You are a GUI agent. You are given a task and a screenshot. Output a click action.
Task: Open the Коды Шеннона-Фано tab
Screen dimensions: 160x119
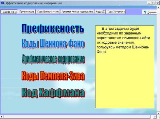(x=48, y=12)
